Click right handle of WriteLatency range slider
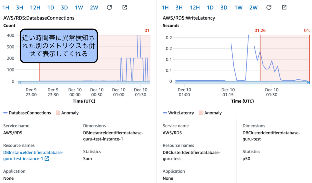Viewport: 312px width, 183px height. point(308,83)
